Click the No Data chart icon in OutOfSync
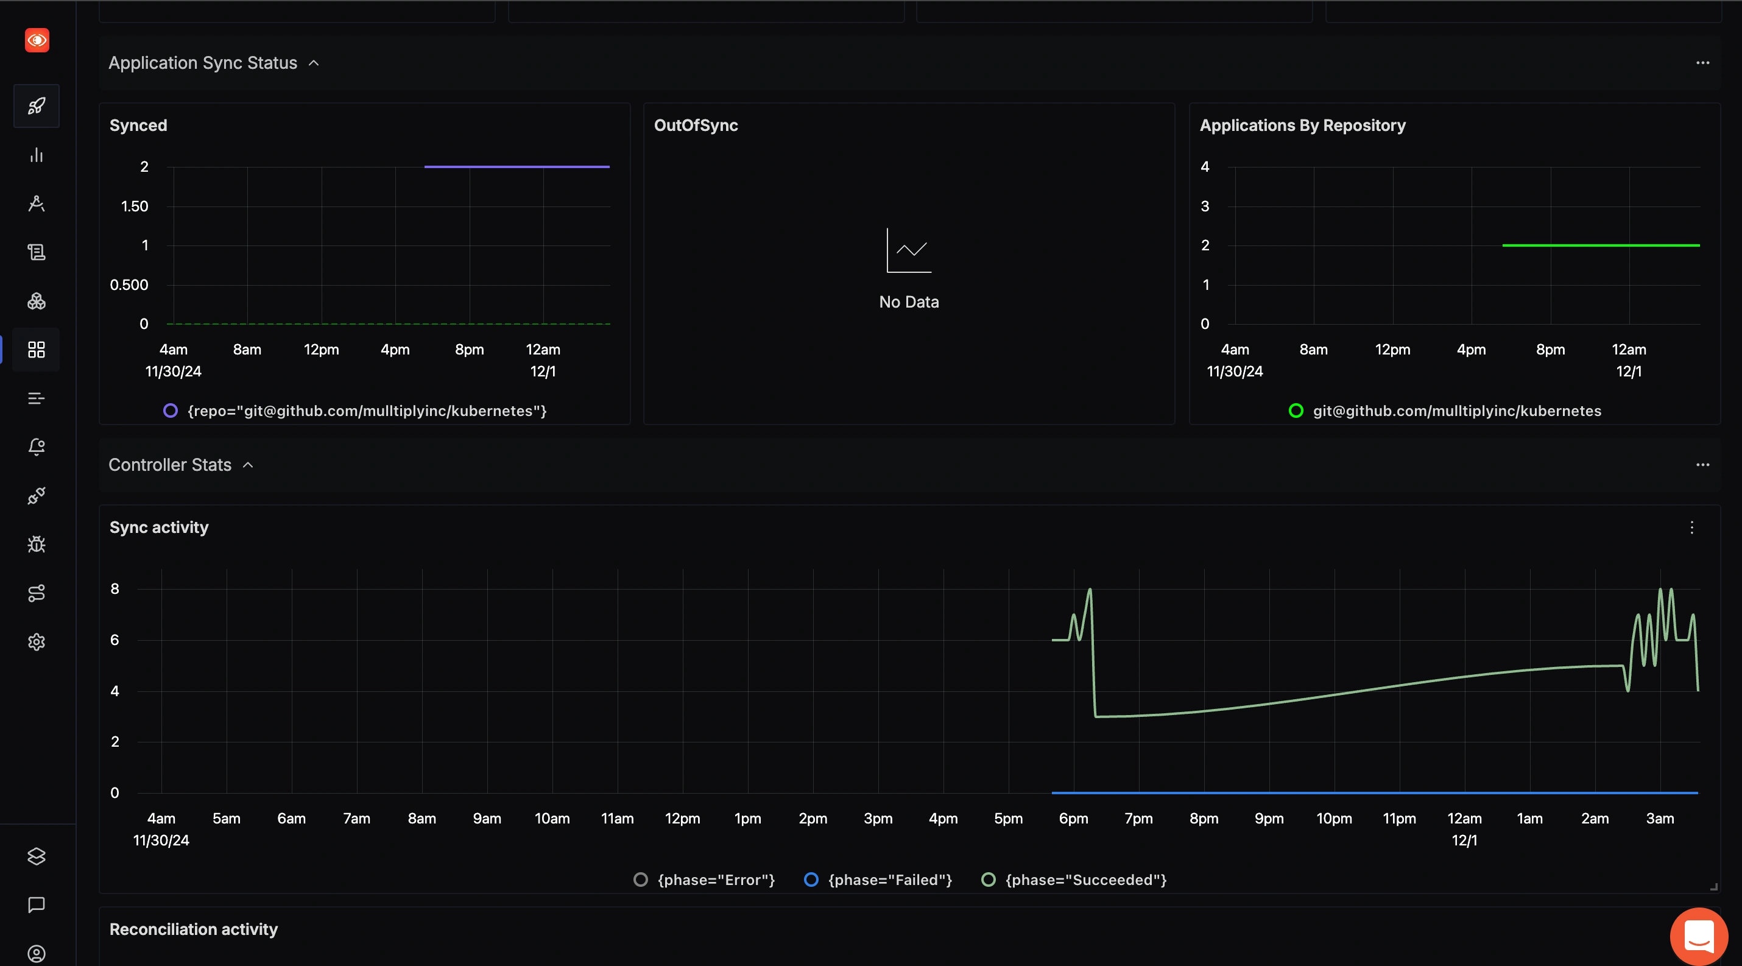1742x966 pixels. point(909,250)
